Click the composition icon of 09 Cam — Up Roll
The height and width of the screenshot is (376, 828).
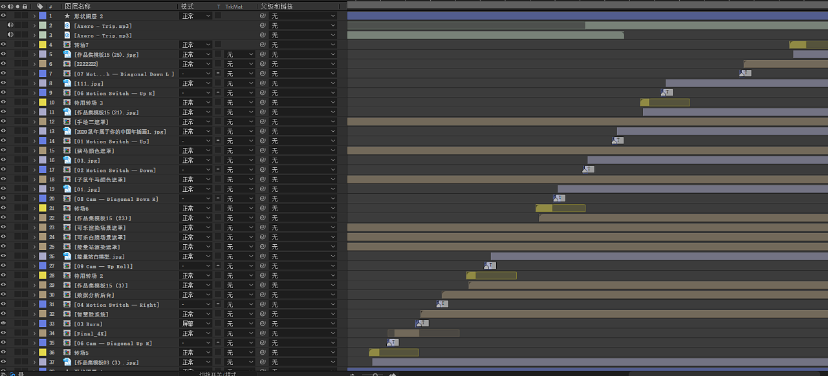pyautogui.click(x=67, y=266)
